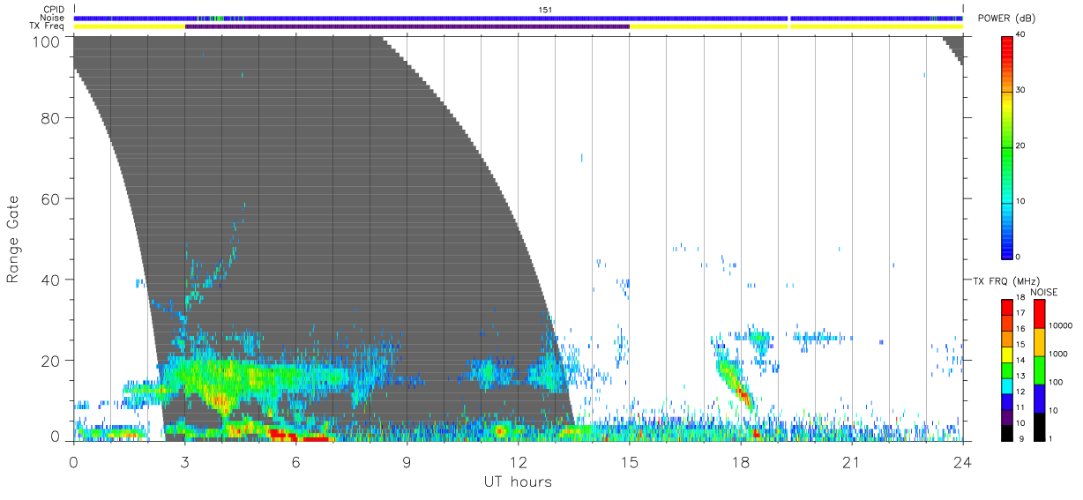The width and height of the screenshot is (1083, 500).
Task: Click the "10000" tick on the NOISE scale
Action: tap(1062, 325)
